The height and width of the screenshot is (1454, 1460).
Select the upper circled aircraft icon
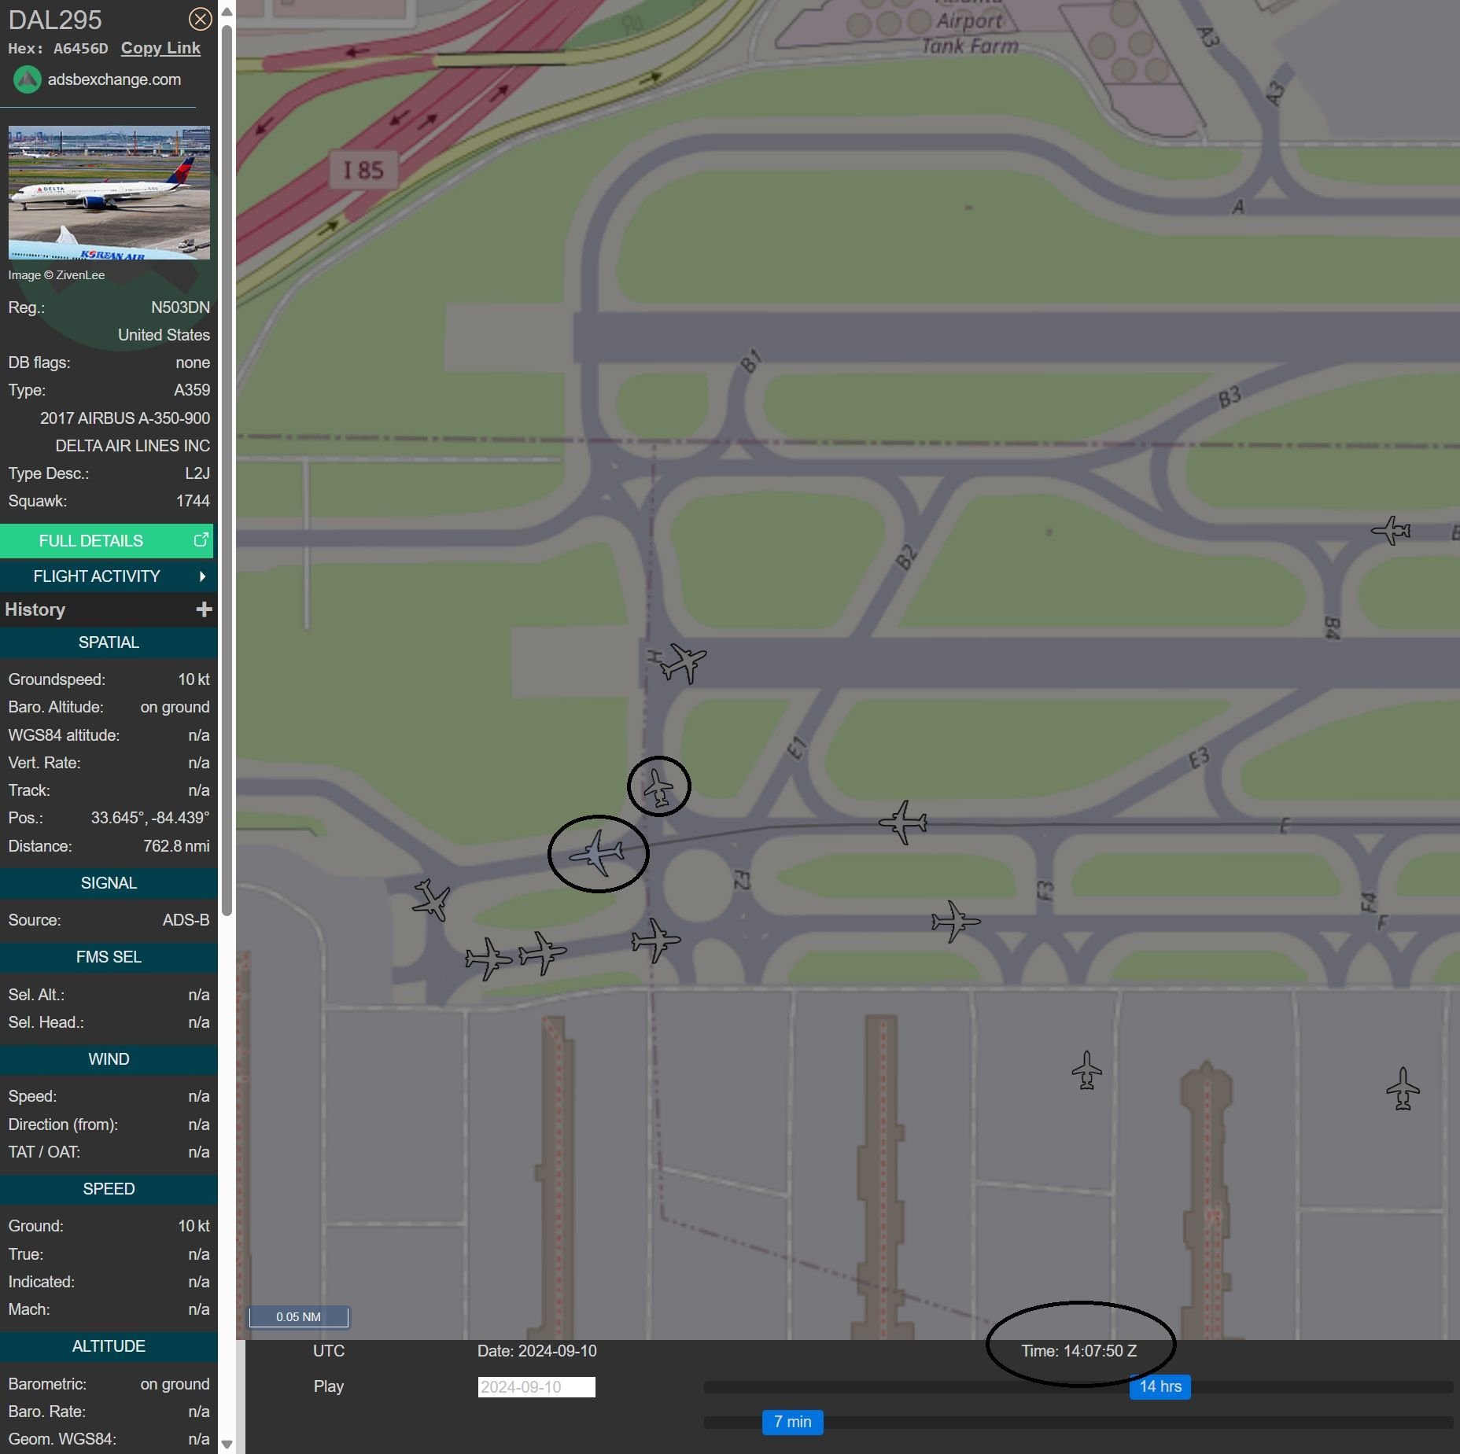[x=659, y=786]
